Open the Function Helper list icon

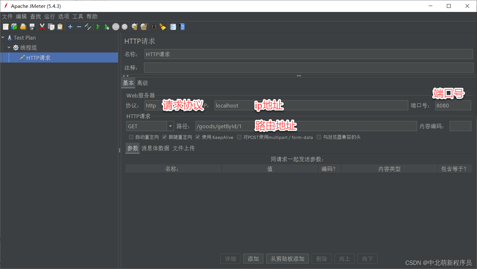coord(173,27)
